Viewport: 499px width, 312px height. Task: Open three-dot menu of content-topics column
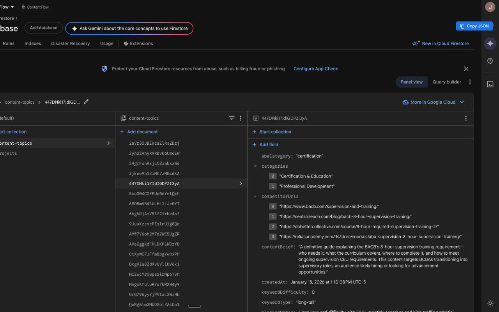tap(241, 118)
